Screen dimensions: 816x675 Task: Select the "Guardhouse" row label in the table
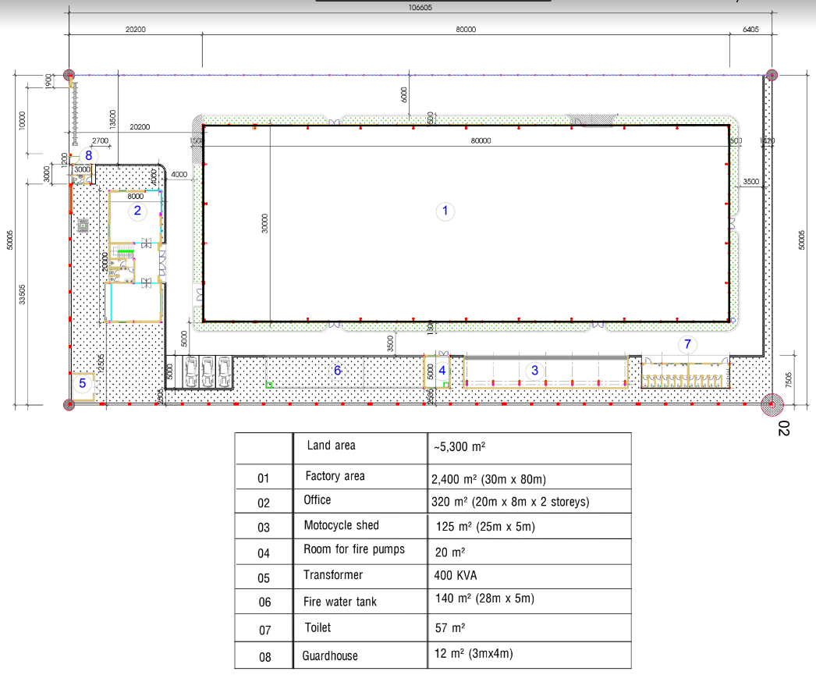pyautogui.click(x=330, y=656)
